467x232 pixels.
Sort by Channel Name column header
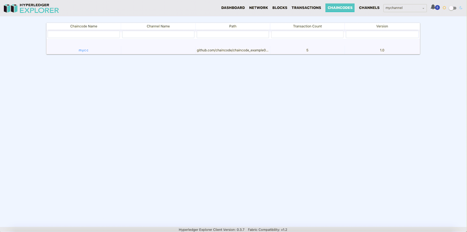158,26
